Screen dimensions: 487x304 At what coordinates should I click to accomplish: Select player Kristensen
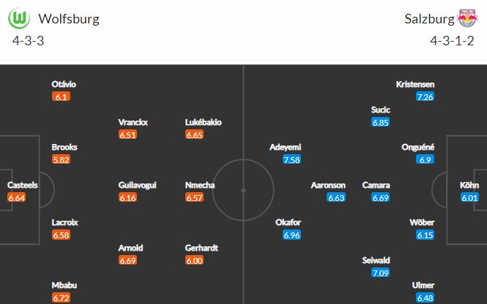click(415, 84)
